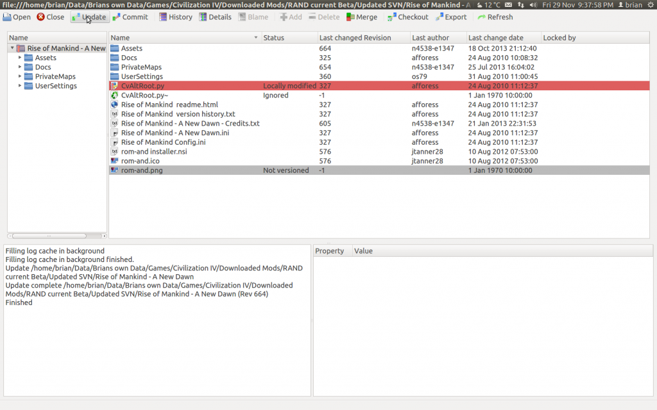657x410 pixels.
Task: Sort by the Status column header
Action: pyautogui.click(x=289, y=38)
